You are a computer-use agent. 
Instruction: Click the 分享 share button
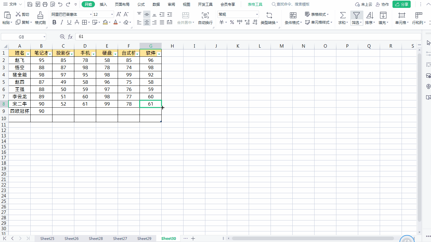pos(402,4)
